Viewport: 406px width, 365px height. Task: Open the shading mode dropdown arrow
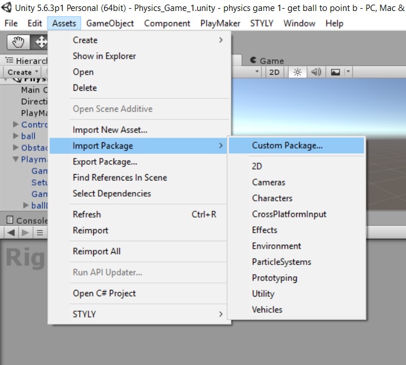257,71
